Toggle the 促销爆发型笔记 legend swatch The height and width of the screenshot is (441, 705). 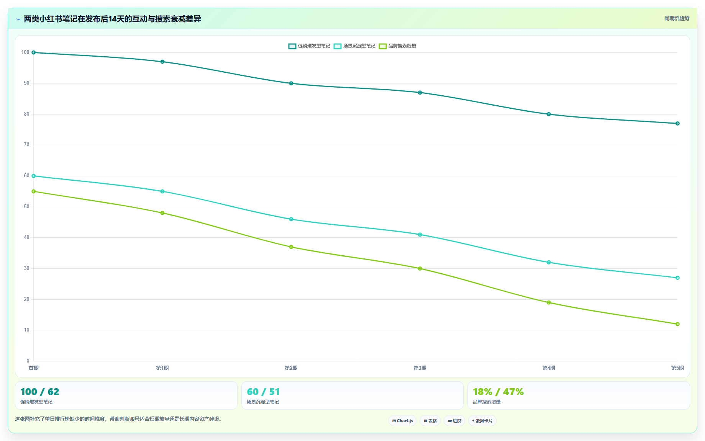pyautogui.click(x=292, y=46)
